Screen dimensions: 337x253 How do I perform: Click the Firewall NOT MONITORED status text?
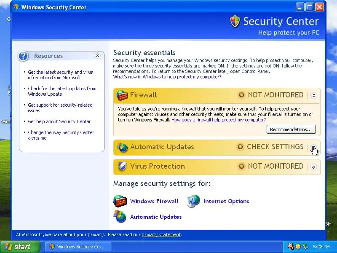(276, 95)
